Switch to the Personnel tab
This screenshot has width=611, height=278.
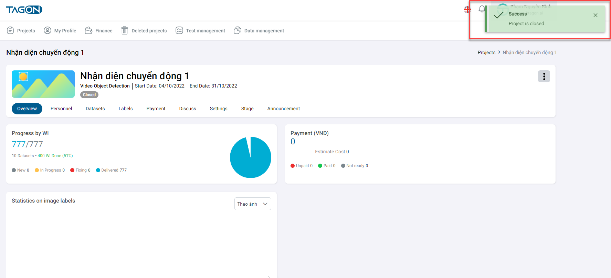coord(61,109)
